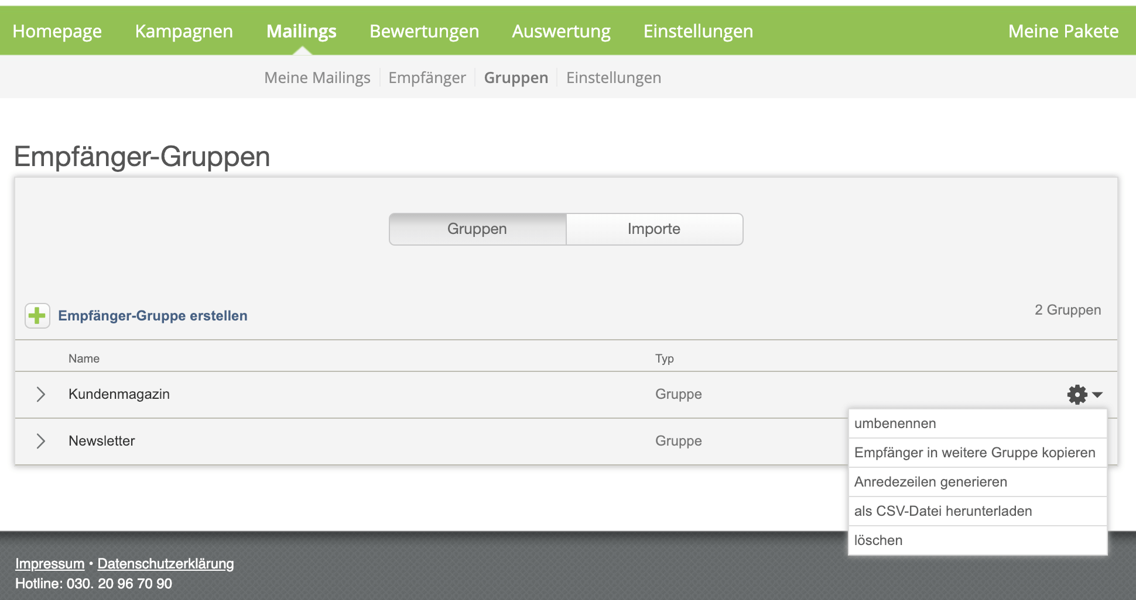Open the Impressum link

coord(50,563)
